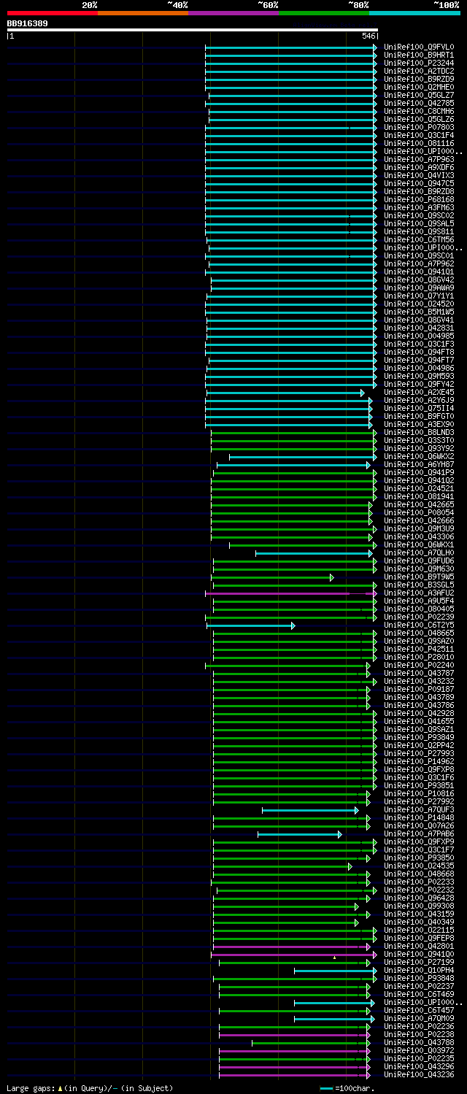Click the cyan alignment bar for A7PAB6

click(299, 834)
